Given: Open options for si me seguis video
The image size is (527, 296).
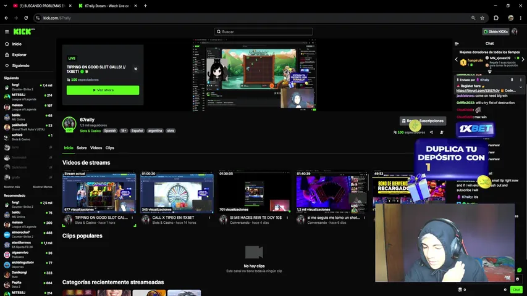Looking at the screenshot, I should (x=365, y=218).
